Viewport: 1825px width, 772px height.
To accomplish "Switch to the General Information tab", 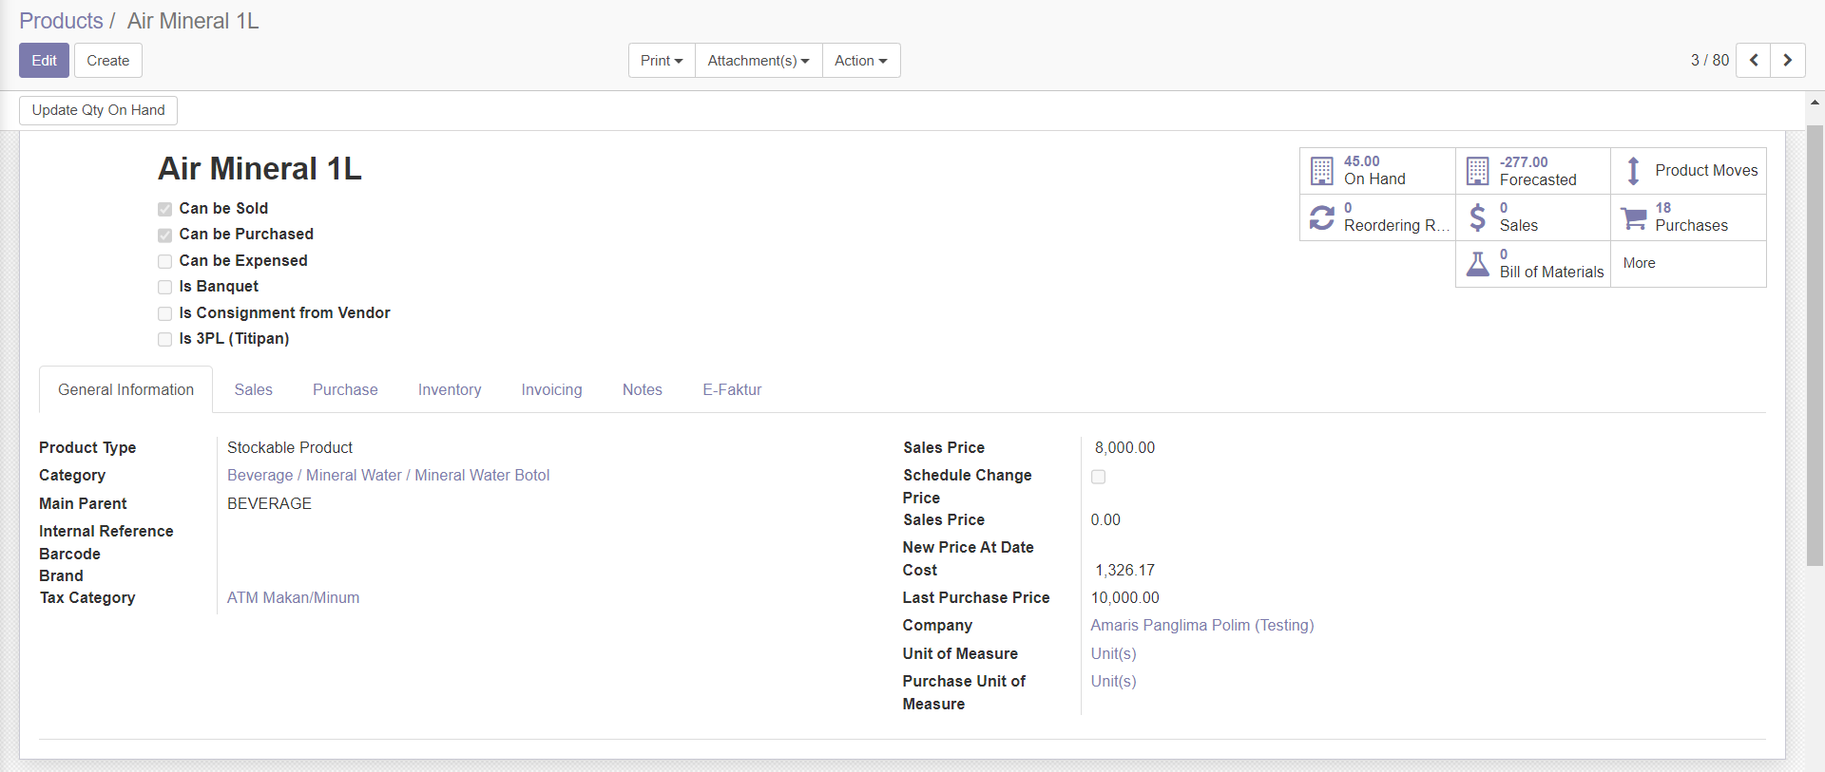I will (125, 389).
